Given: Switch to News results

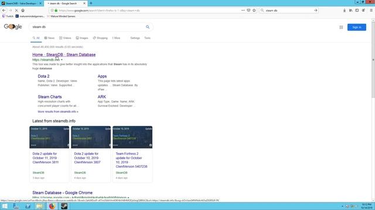Looking at the screenshot, I should click(x=49, y=38).
